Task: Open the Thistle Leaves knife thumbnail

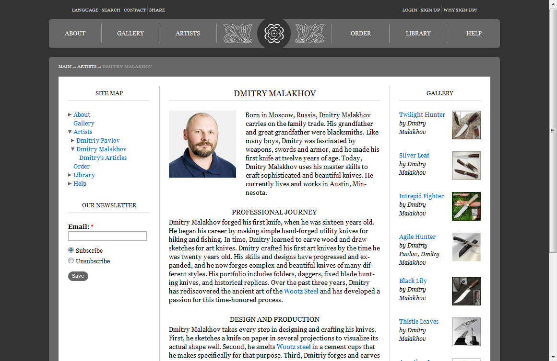Action: coord(466,332)
